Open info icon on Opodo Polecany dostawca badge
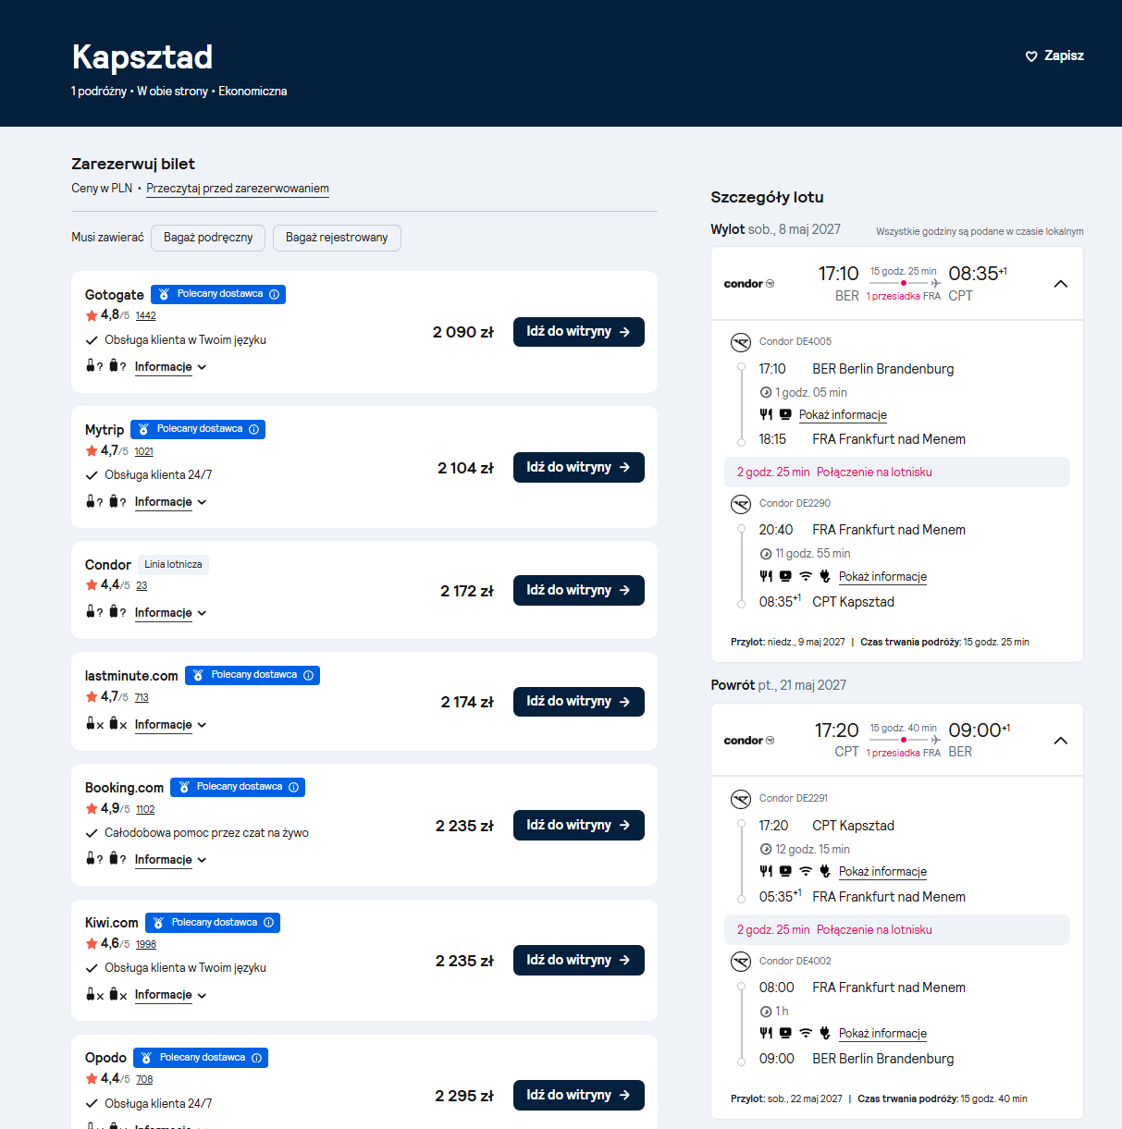This screenshot has height=1129, width=1122. point(256,1058)
